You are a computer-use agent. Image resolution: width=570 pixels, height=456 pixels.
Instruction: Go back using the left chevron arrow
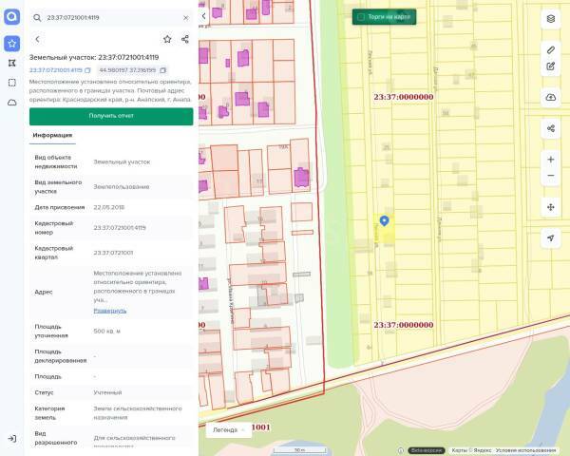(37, 39)
